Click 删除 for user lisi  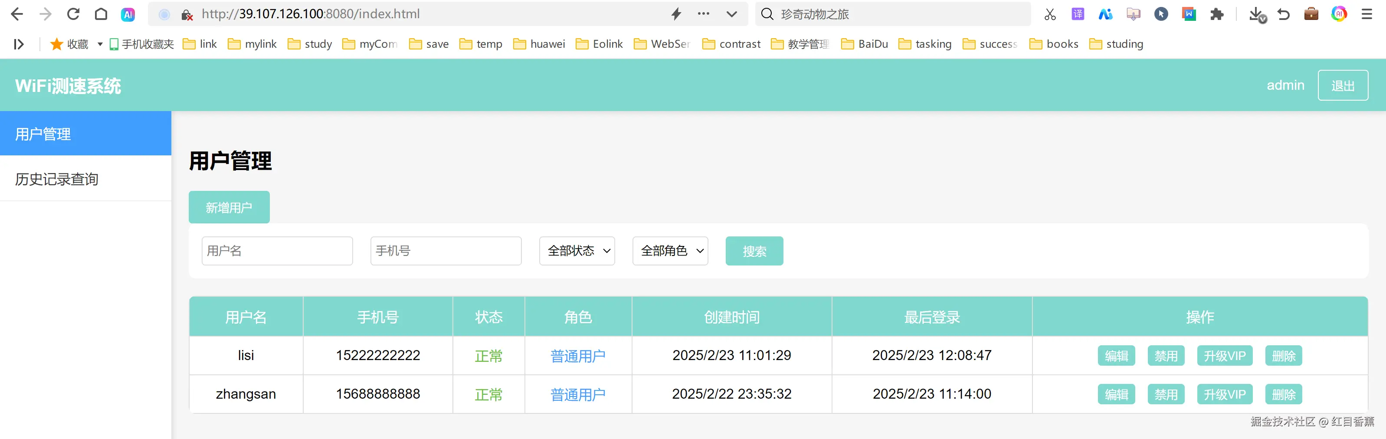coord(1284,356)
